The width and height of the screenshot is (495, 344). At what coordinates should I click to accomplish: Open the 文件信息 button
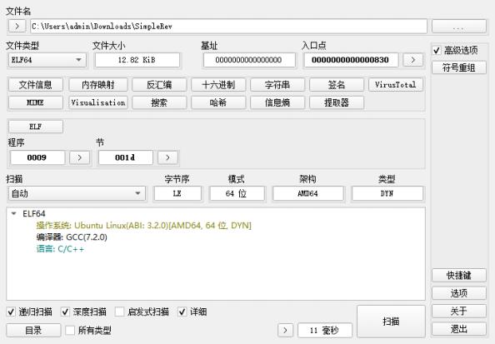[35, 85]
